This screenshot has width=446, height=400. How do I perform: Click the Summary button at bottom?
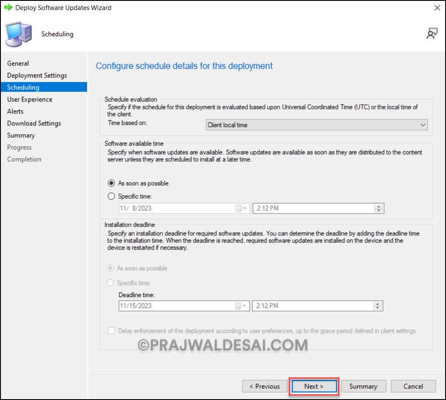point(364,386)
